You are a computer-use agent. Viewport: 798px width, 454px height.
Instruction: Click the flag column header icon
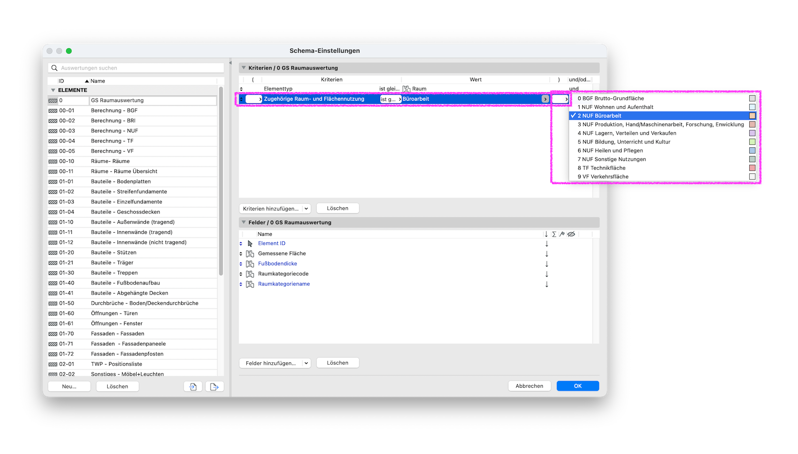562,234
